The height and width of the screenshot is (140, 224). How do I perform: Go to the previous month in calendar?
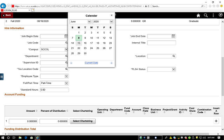click(x=71, y=63)
